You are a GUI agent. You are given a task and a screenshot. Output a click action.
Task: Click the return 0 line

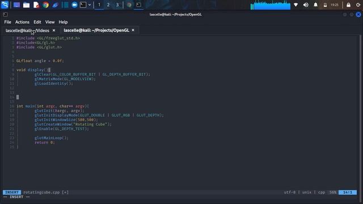click(45, 142)
